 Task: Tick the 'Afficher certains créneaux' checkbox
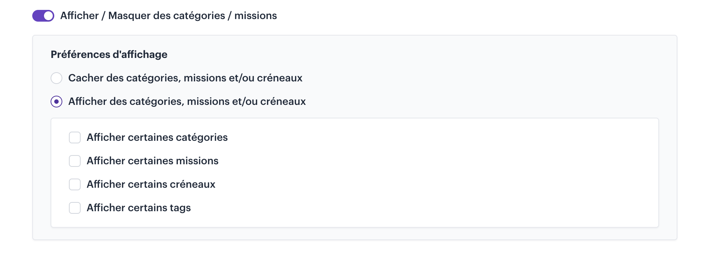click(75, 184)
